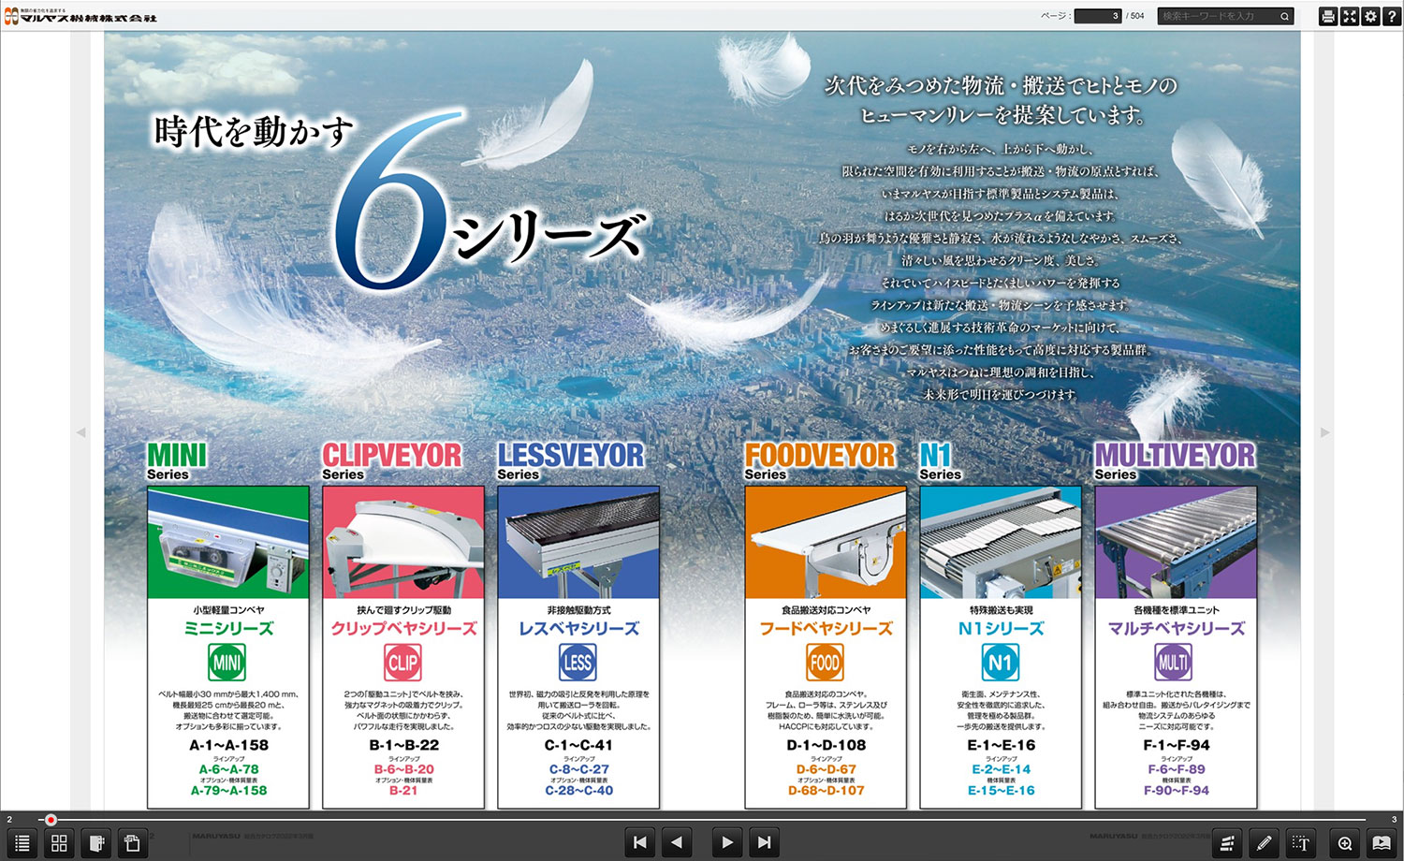
Task: Click the page number field
Action: click(1098, 16)
